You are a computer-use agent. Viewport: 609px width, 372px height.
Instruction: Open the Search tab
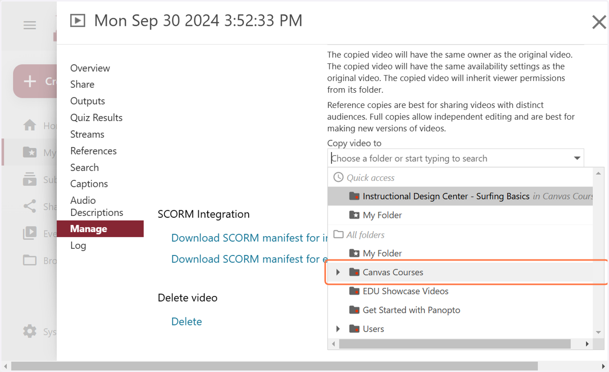pyautogui.click(x=84, y=167)
